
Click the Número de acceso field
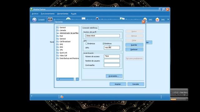[x=112, y=56]
